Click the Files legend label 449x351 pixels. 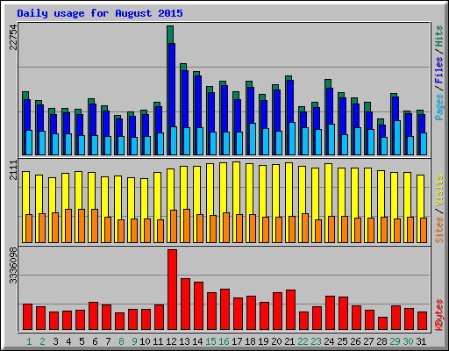coord(439,70)
